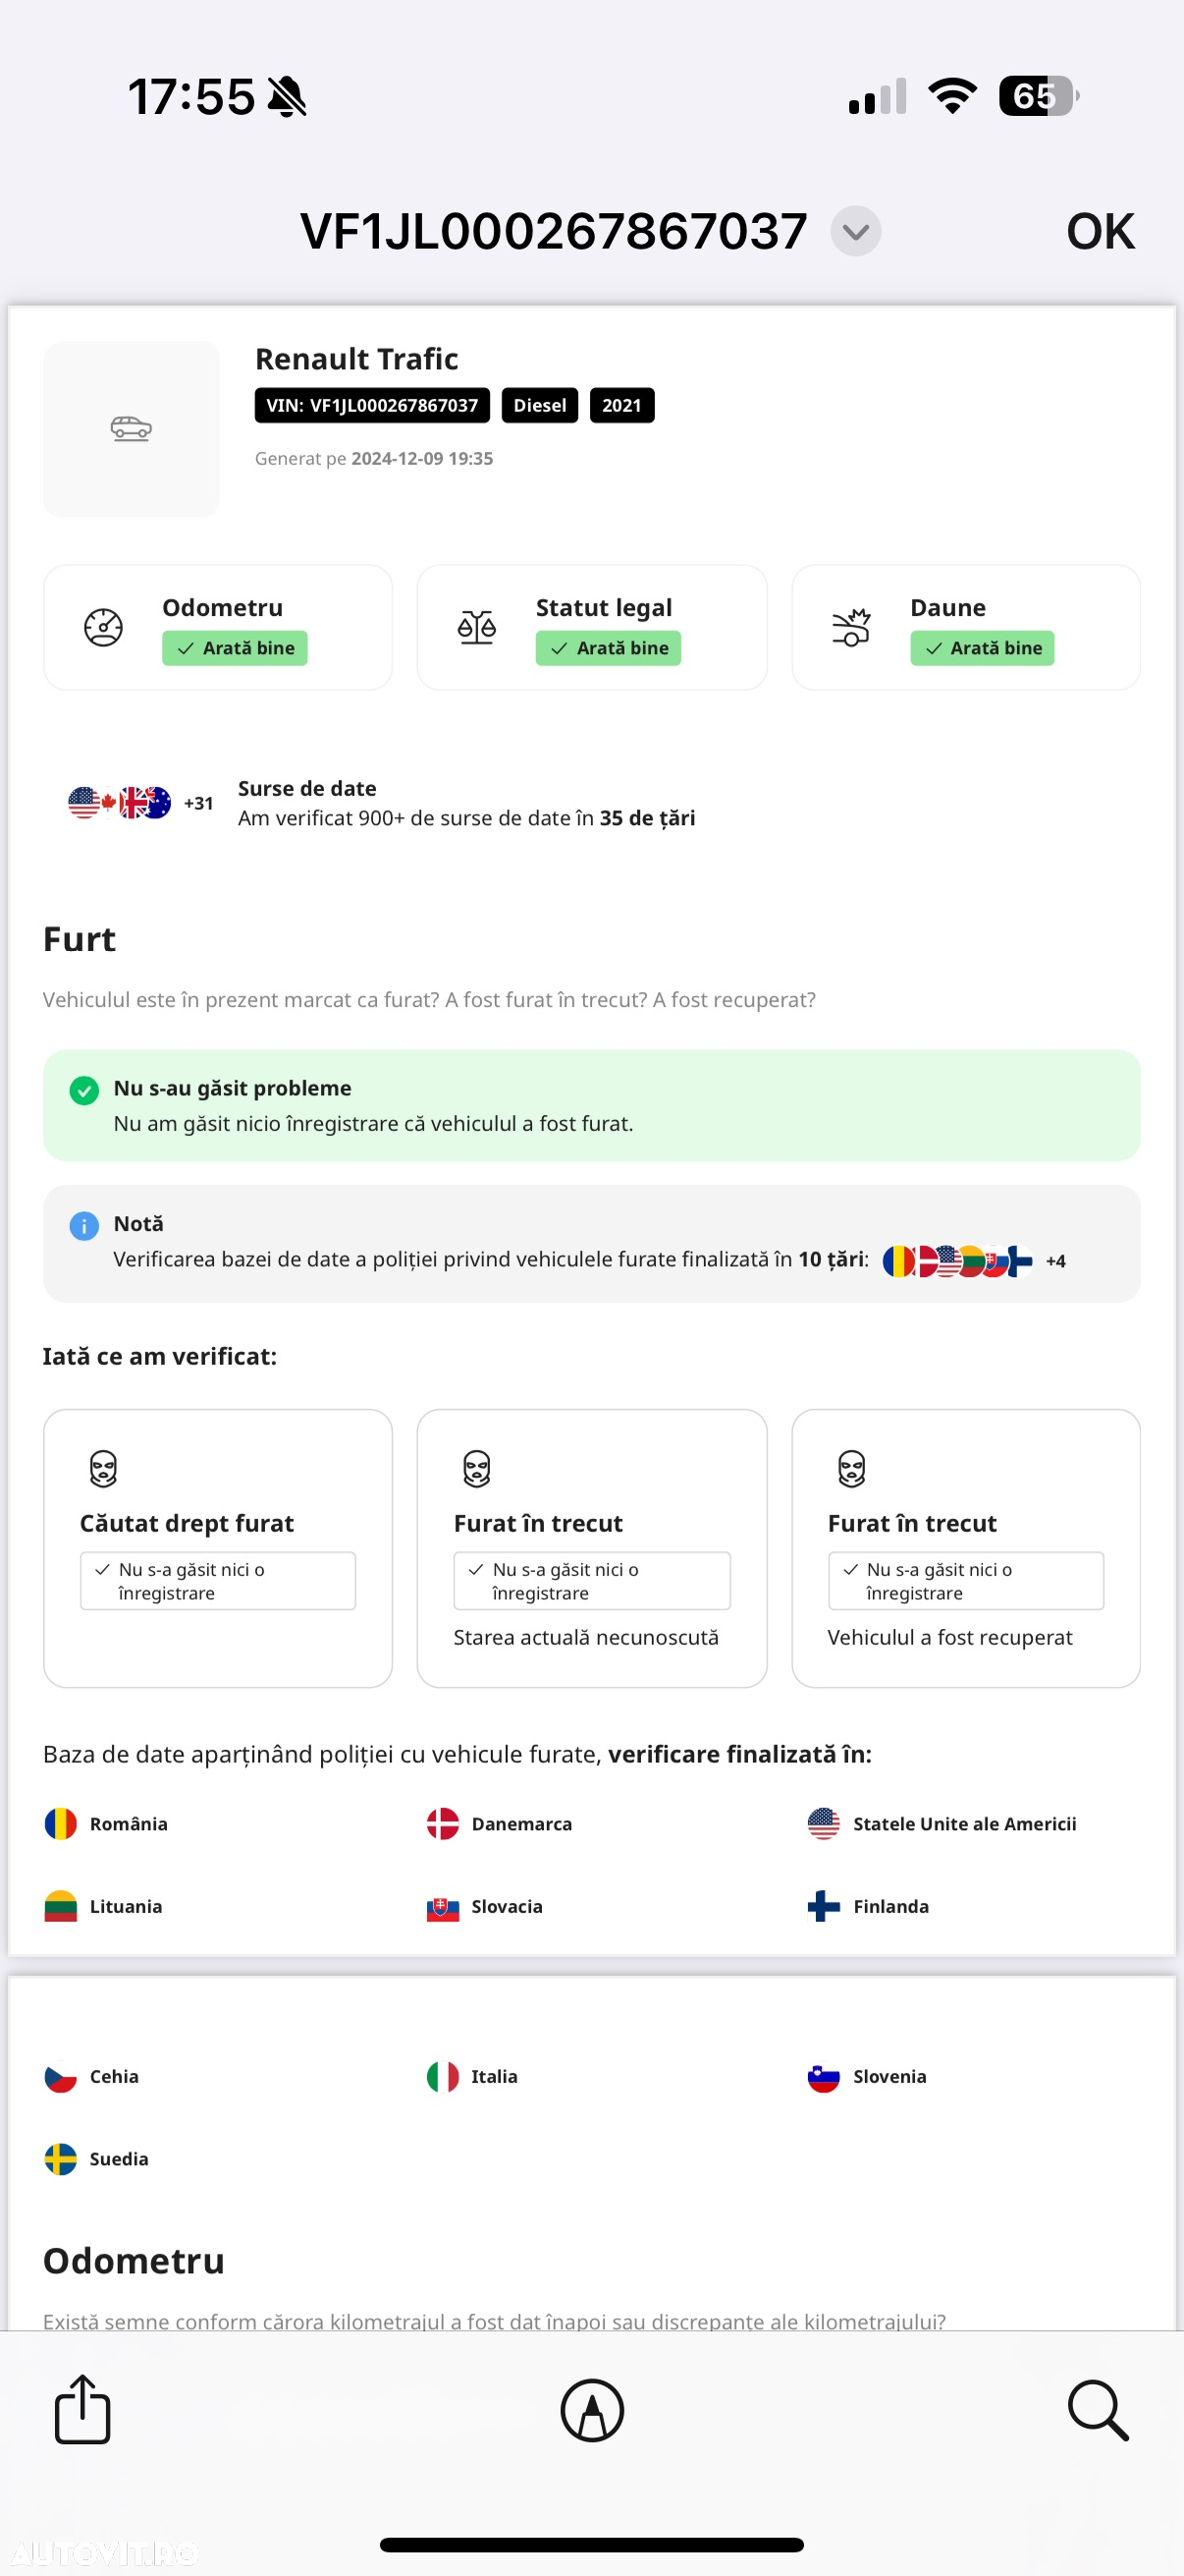Image resolution: width=1184 pixels, height=2576 pixels.
Task: Select the Odometru speedometer icon
Action: pos(103,627)
